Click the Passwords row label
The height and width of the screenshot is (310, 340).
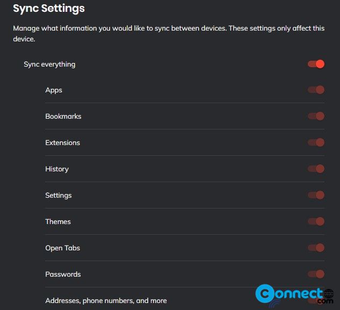[63, 274]
